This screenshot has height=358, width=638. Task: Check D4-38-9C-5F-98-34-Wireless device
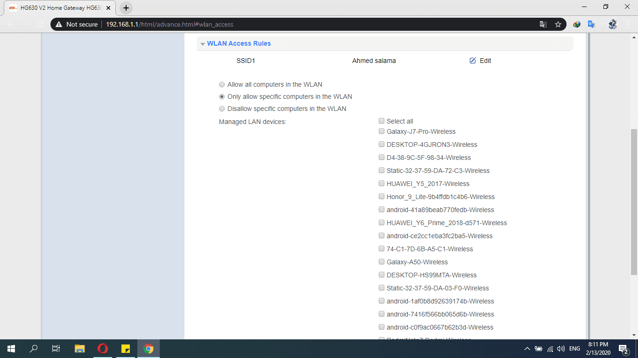coord(382,157)
